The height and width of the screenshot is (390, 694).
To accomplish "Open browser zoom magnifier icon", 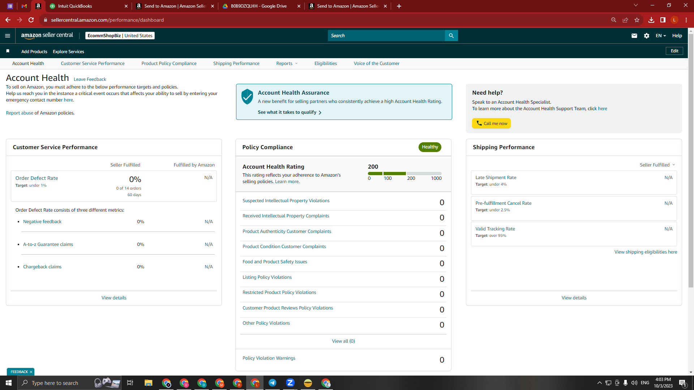I will [613, 20].
